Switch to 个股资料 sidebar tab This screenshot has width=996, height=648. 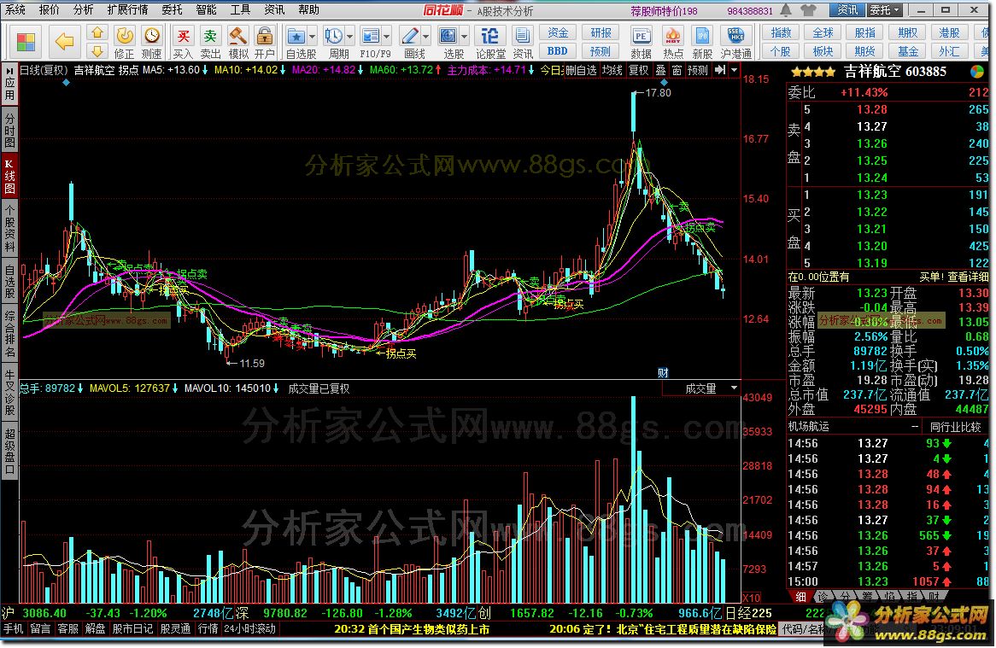9,228
